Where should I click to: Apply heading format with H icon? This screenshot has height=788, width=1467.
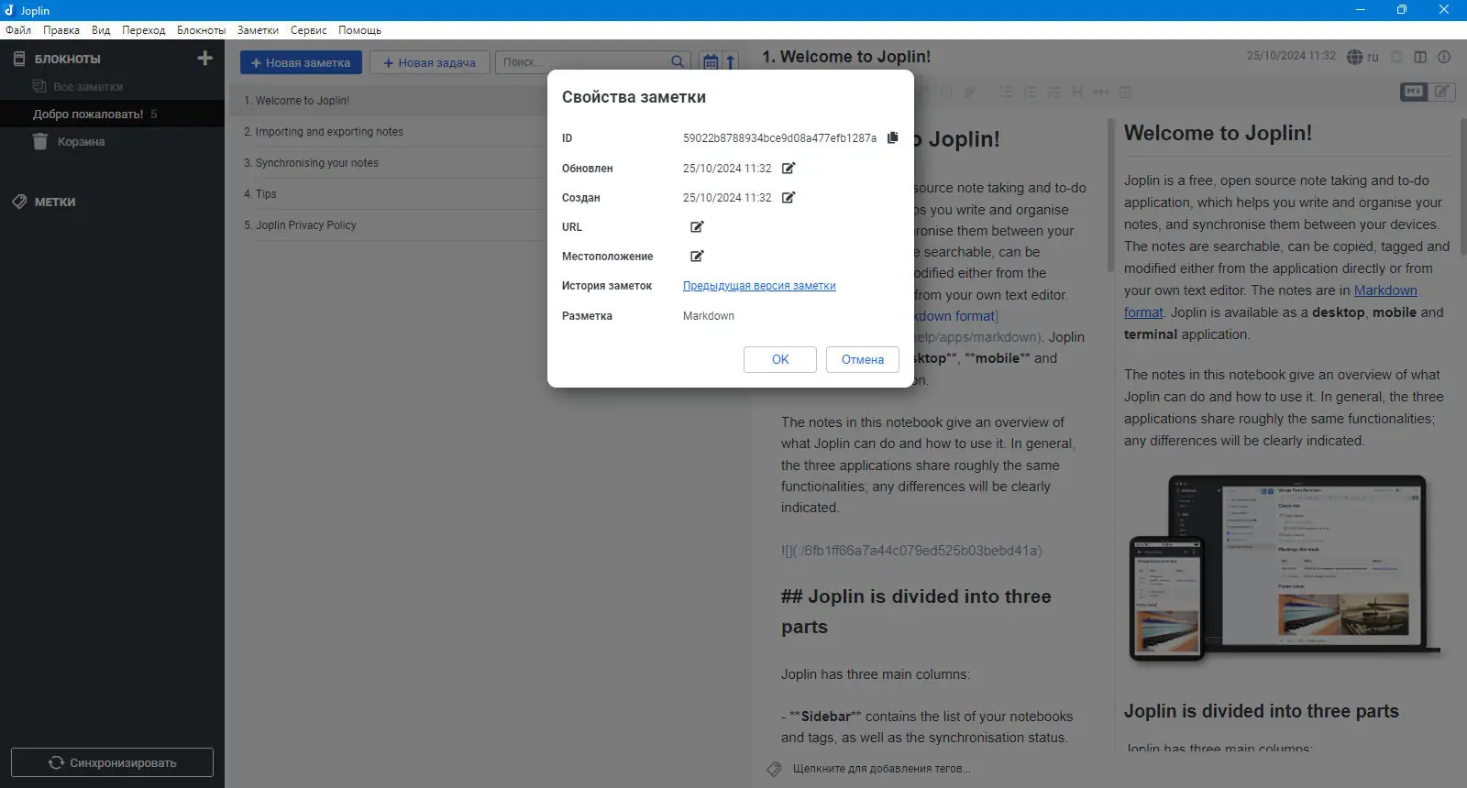[x=1077, y=93]
